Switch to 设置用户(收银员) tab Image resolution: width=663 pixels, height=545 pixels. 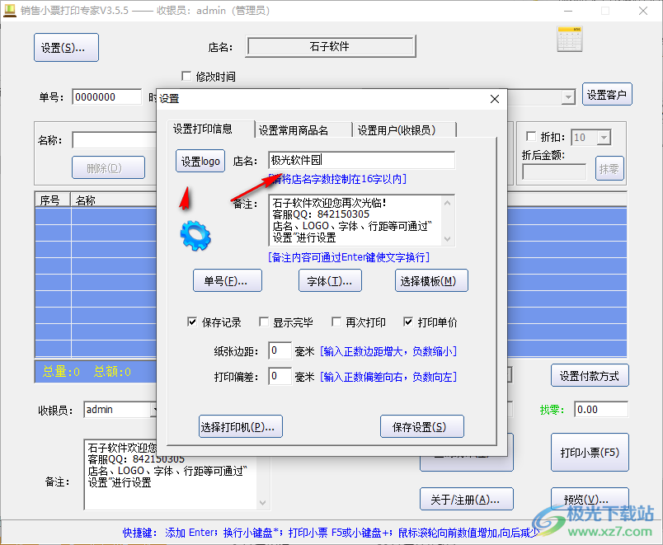pos(396,130)
